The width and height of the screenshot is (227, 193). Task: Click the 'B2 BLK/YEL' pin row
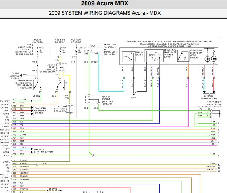tap(20, 160)
